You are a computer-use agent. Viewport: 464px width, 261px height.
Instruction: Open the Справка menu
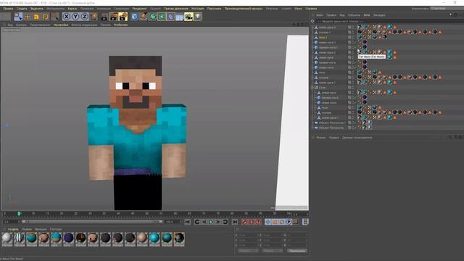click(x=311, y=9)
